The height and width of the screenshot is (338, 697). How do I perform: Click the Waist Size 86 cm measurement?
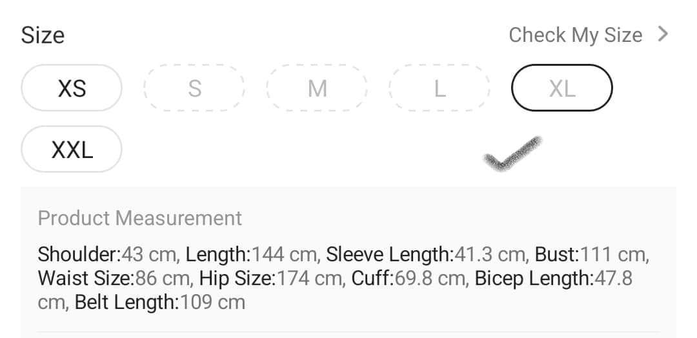pyautogui.click(x=115, y=279)
